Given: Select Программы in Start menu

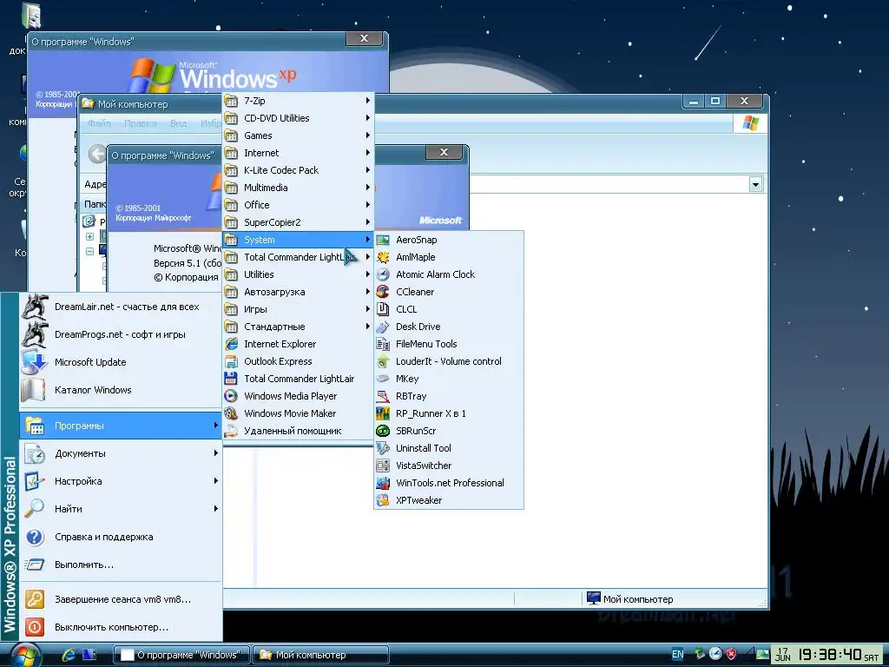Looking at the screenshot, I should (120, 426).
